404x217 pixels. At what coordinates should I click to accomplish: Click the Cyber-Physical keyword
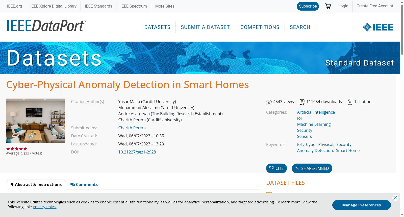320,144
